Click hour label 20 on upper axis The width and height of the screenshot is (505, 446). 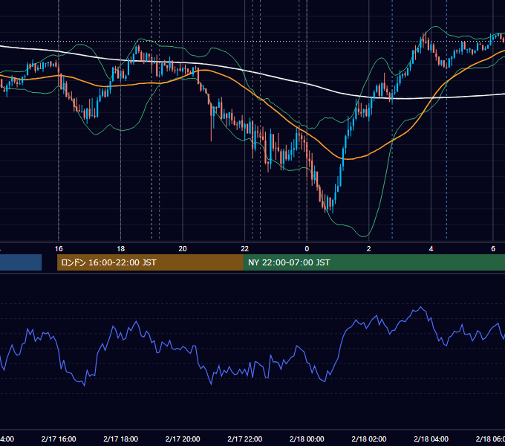point(183,249)
